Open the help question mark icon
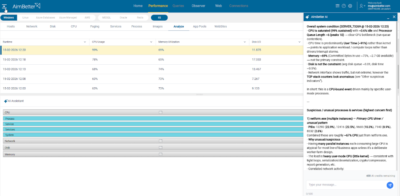 pyautogui.click(x=344, y=6)
